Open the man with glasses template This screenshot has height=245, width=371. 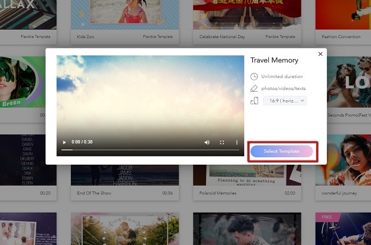(247, 228)
